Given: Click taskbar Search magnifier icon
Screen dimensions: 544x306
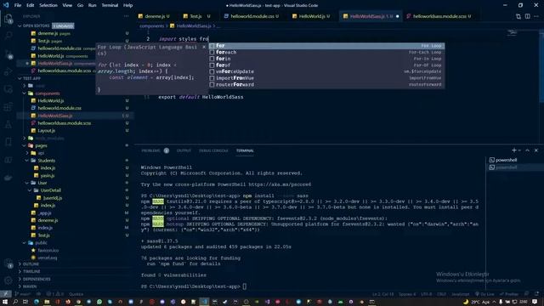Looking at the screenshot, I should tap(15, 302).
